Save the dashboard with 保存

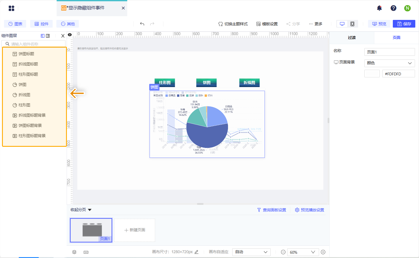pyautogui.click(x=404, y=24)
